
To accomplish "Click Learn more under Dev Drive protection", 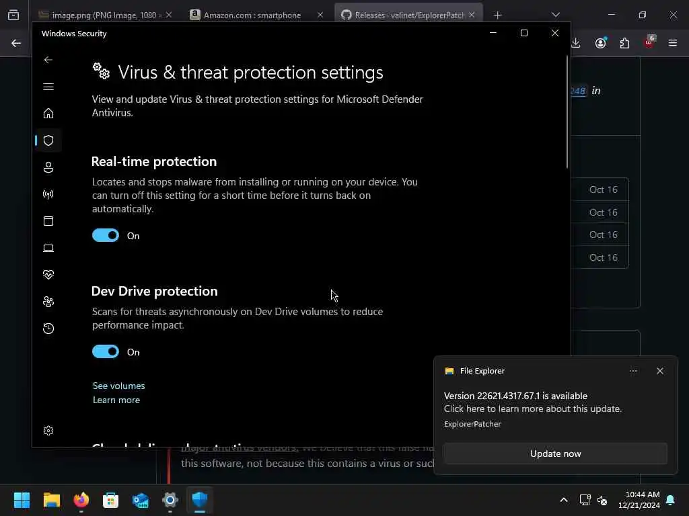I will tap(116, 400).
